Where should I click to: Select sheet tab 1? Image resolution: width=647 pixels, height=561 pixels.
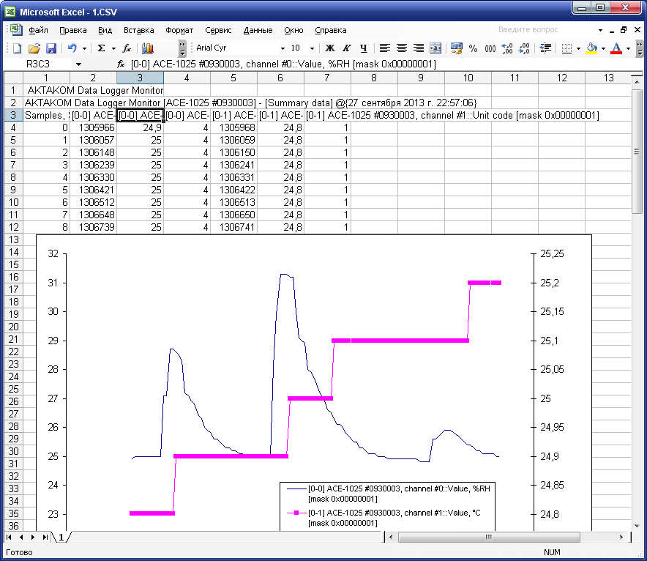point(61,537)
